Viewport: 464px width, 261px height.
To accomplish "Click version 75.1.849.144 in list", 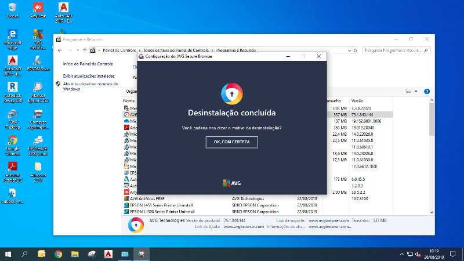I will pos(362,115).
